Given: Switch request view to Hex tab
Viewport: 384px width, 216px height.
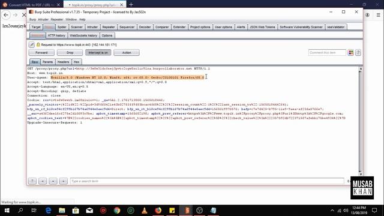Looking at the screenshot, I should tap(76, 62).
